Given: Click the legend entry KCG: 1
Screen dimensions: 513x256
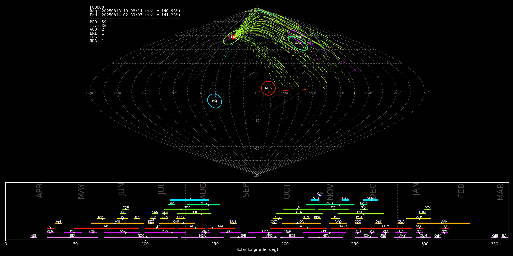Looking at the screenshot, I should click(x=97, y=37).
